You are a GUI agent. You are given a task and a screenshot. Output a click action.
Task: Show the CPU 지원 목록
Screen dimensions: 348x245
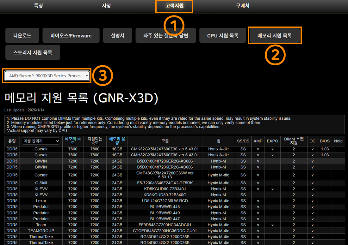(223, 35)
